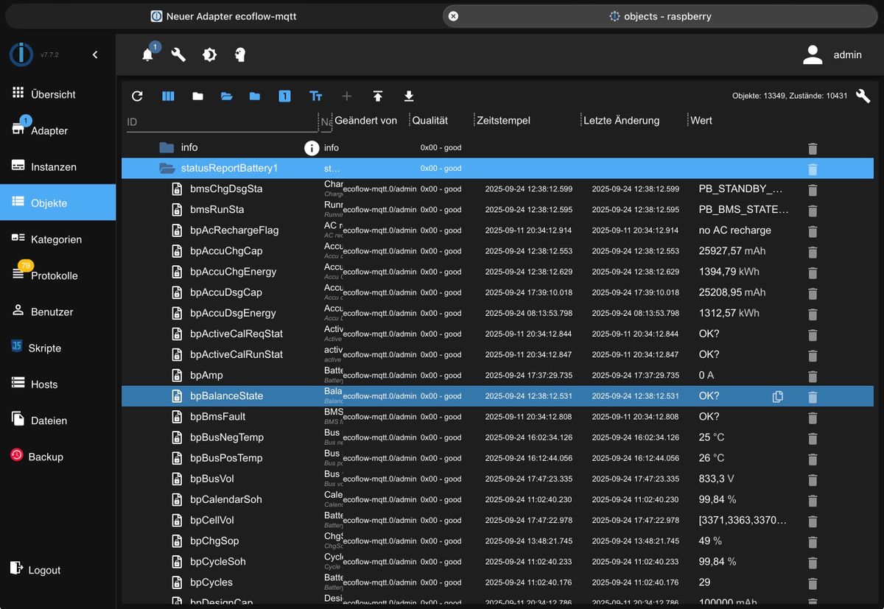Open Dateien in the sidebar

pos(57,420)
